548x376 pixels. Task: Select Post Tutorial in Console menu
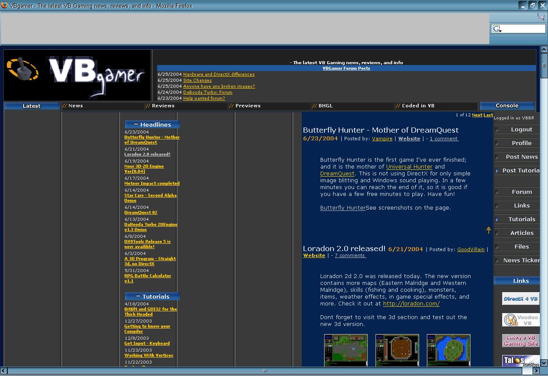pos(521,171)
